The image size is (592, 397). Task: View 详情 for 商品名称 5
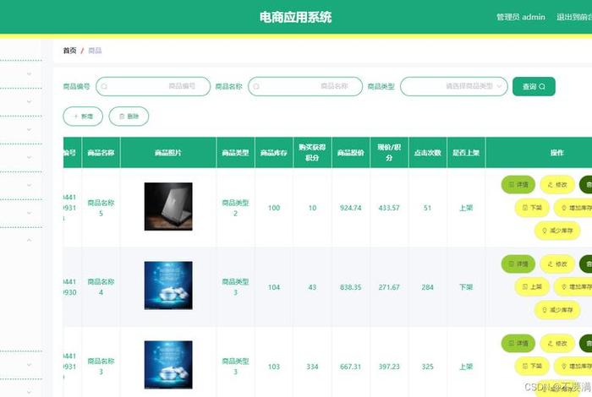tap(518, 185)
